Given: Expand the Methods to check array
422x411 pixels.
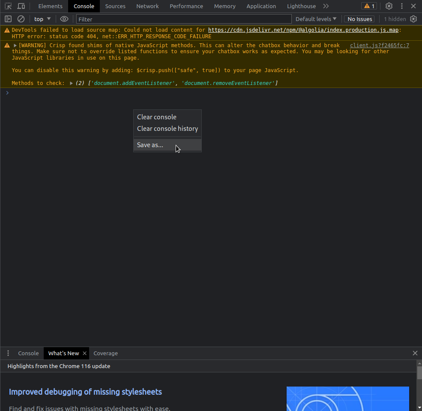Looking at the screenshot, I should pos(71,83).
